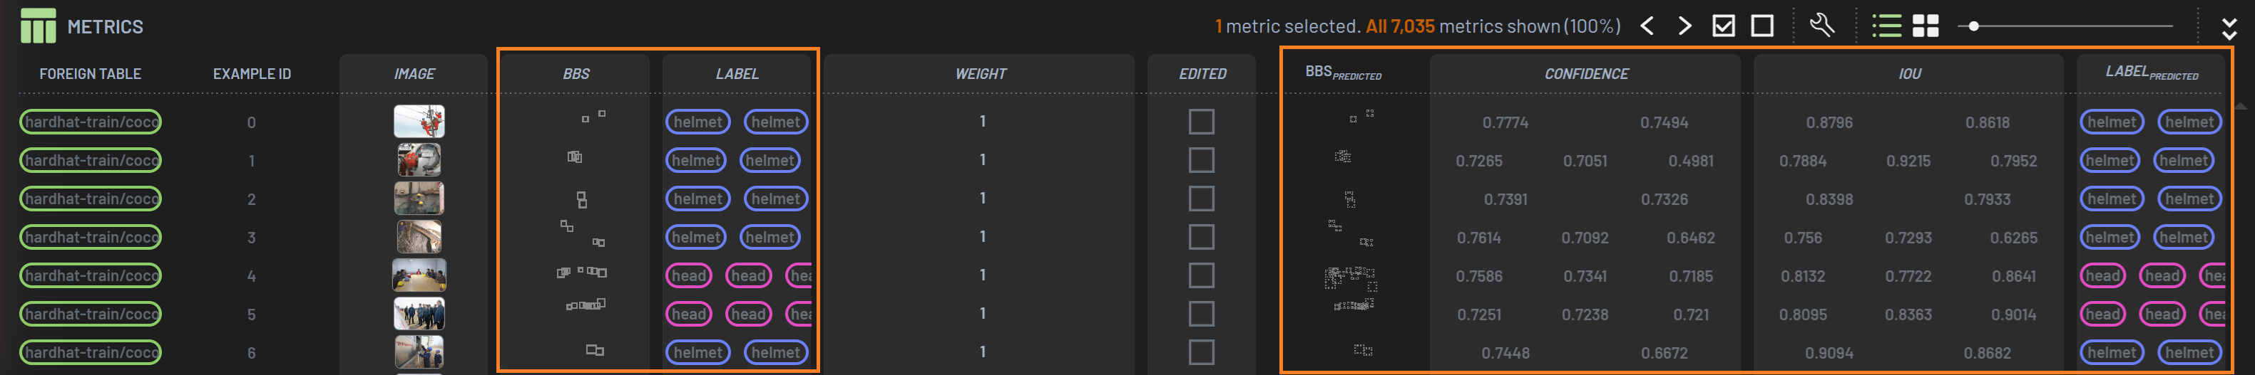Click the METRICS table icon
This screenshot has height=375, width=2255.
[38, 26]
